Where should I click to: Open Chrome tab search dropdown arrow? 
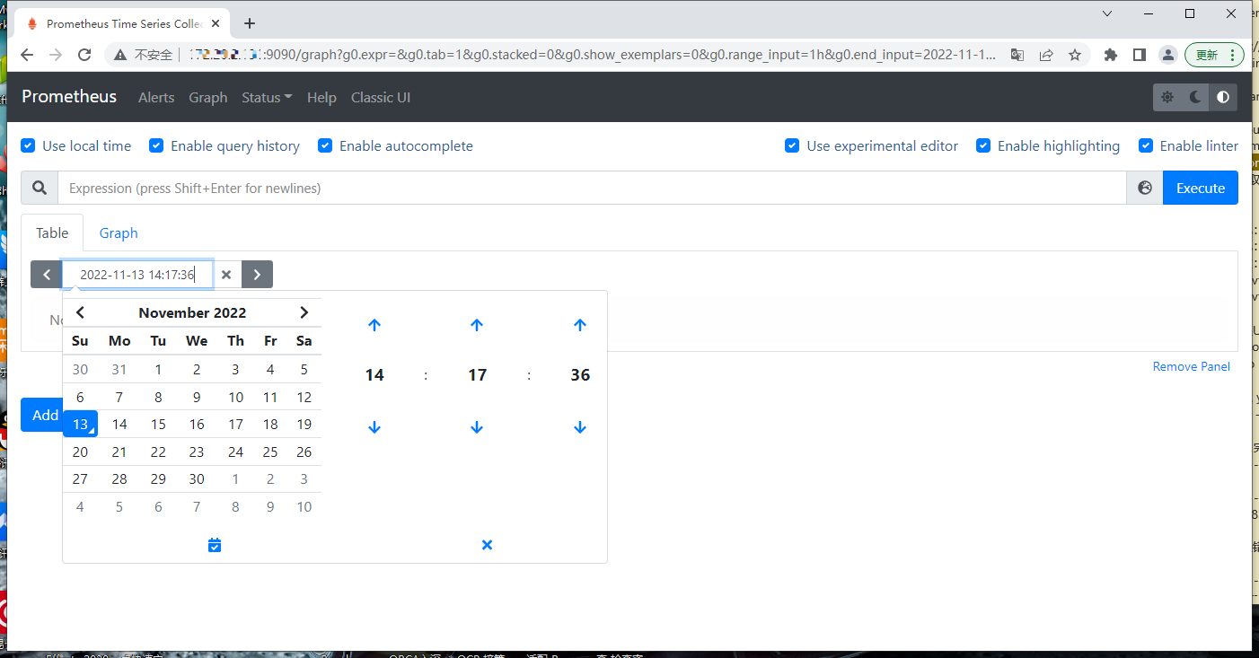1107,13
